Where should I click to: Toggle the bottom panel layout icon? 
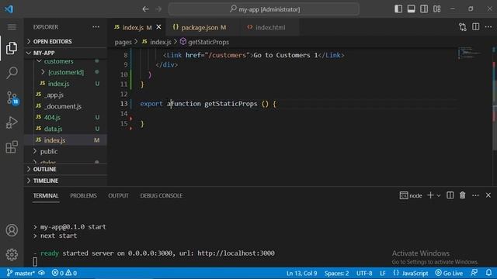pos(411,9)
